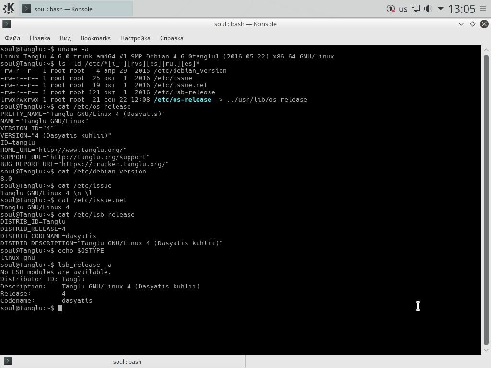Minimize the Konsole window via the chevron button
Image resolution: width=491 pixels, height=368 pixels.
coord(461,24)
